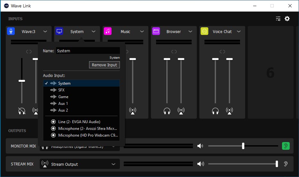299x177 pixels.
Task: Mute the Monitor Mix speaker icon
Action: tap(200, 146)
